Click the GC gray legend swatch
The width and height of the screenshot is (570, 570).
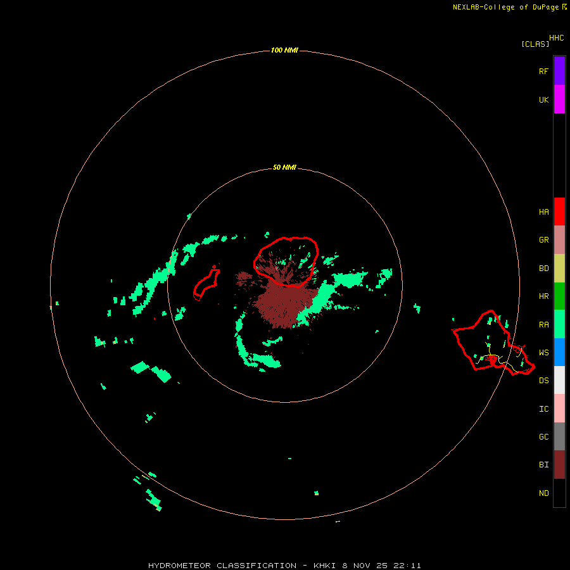pos(559,436)
